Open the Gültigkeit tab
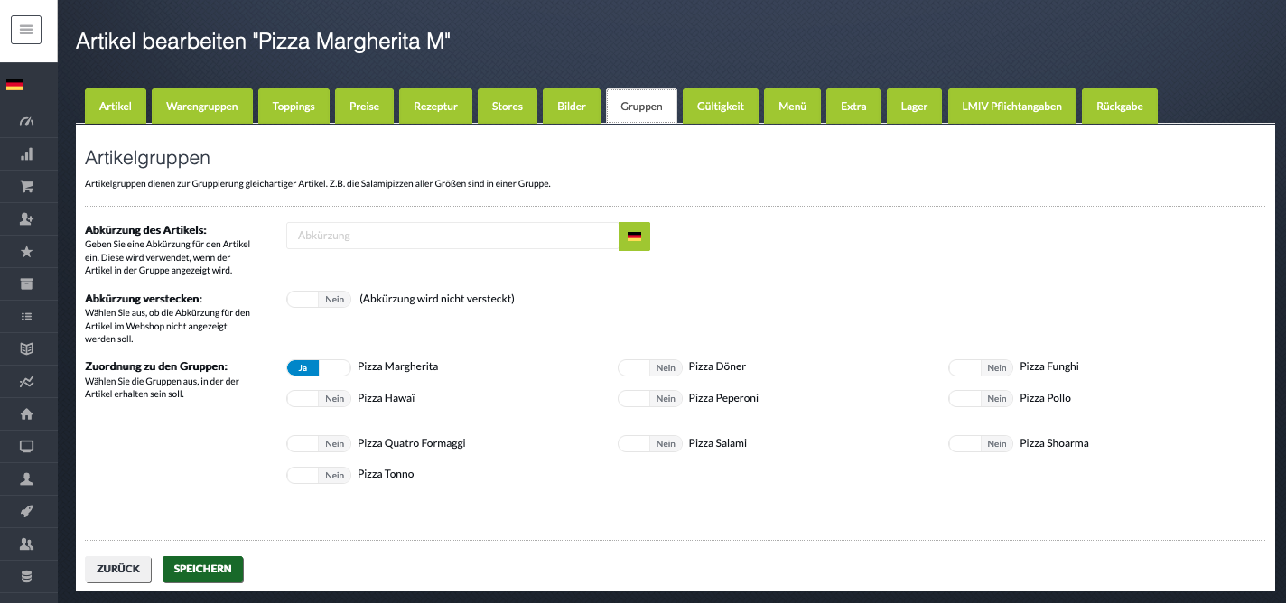The width and height of the screenshot is (1286, 603). (721, 106)
